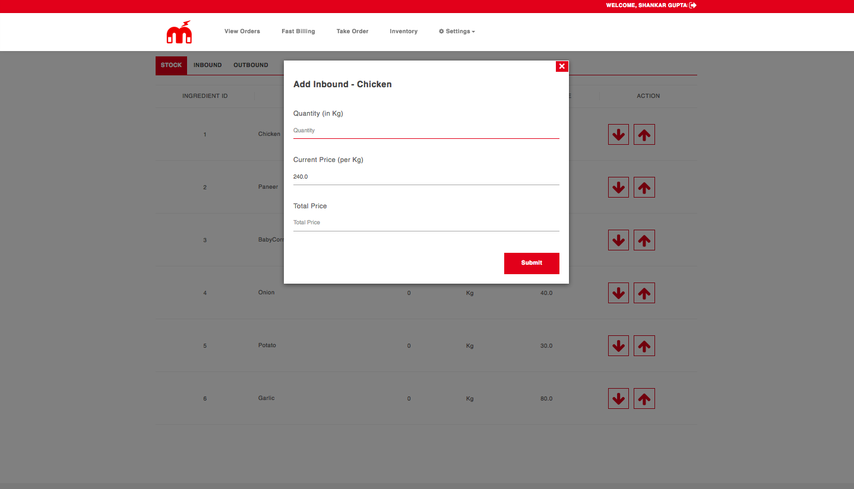Switch to the Stock tab
Image resolution: width=854 pixels, height=489 pixels.
pyautogui.click(x=171, y=65)
